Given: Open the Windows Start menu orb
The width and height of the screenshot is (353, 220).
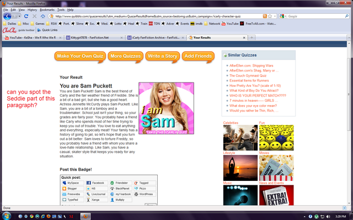Looking at the screenshot, I should [x=6, y=216].
